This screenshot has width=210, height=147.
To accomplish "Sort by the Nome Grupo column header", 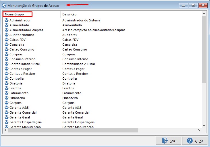I will [32, 14].
